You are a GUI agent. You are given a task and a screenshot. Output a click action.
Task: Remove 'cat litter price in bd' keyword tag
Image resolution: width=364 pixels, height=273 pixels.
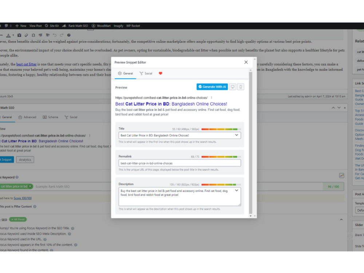coord(30,186)
